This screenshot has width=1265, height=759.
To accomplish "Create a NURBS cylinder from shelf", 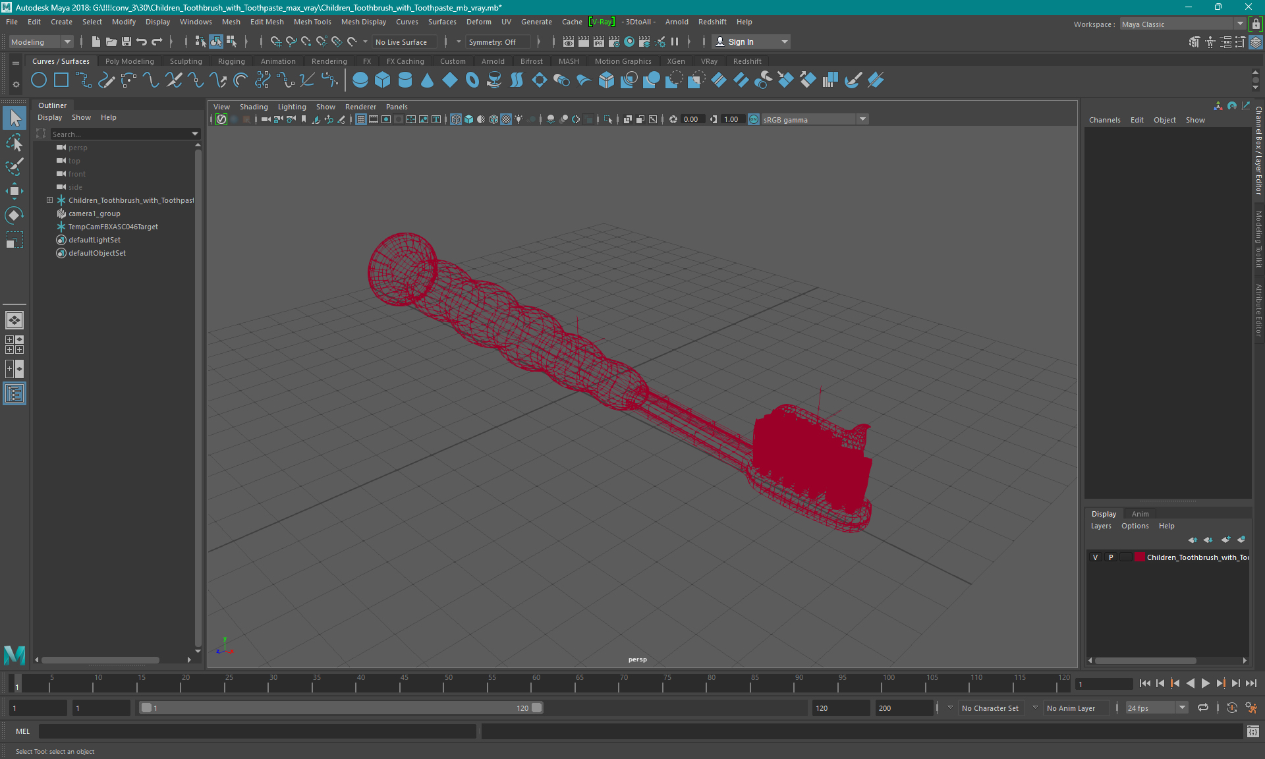I will coord(405,80).
